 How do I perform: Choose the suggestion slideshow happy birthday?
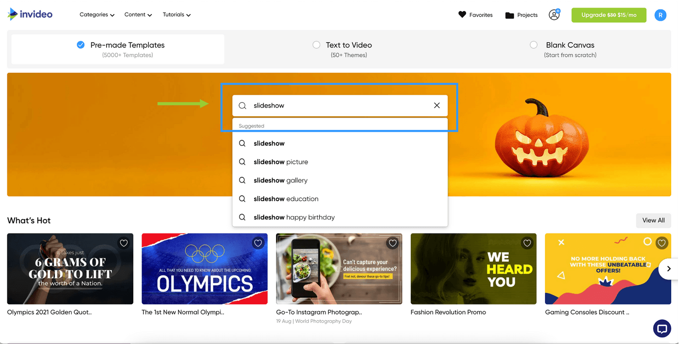(294, 217)
